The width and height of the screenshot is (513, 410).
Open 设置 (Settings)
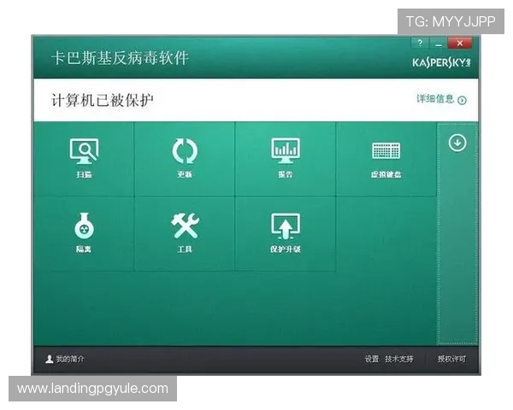[372, 359]
